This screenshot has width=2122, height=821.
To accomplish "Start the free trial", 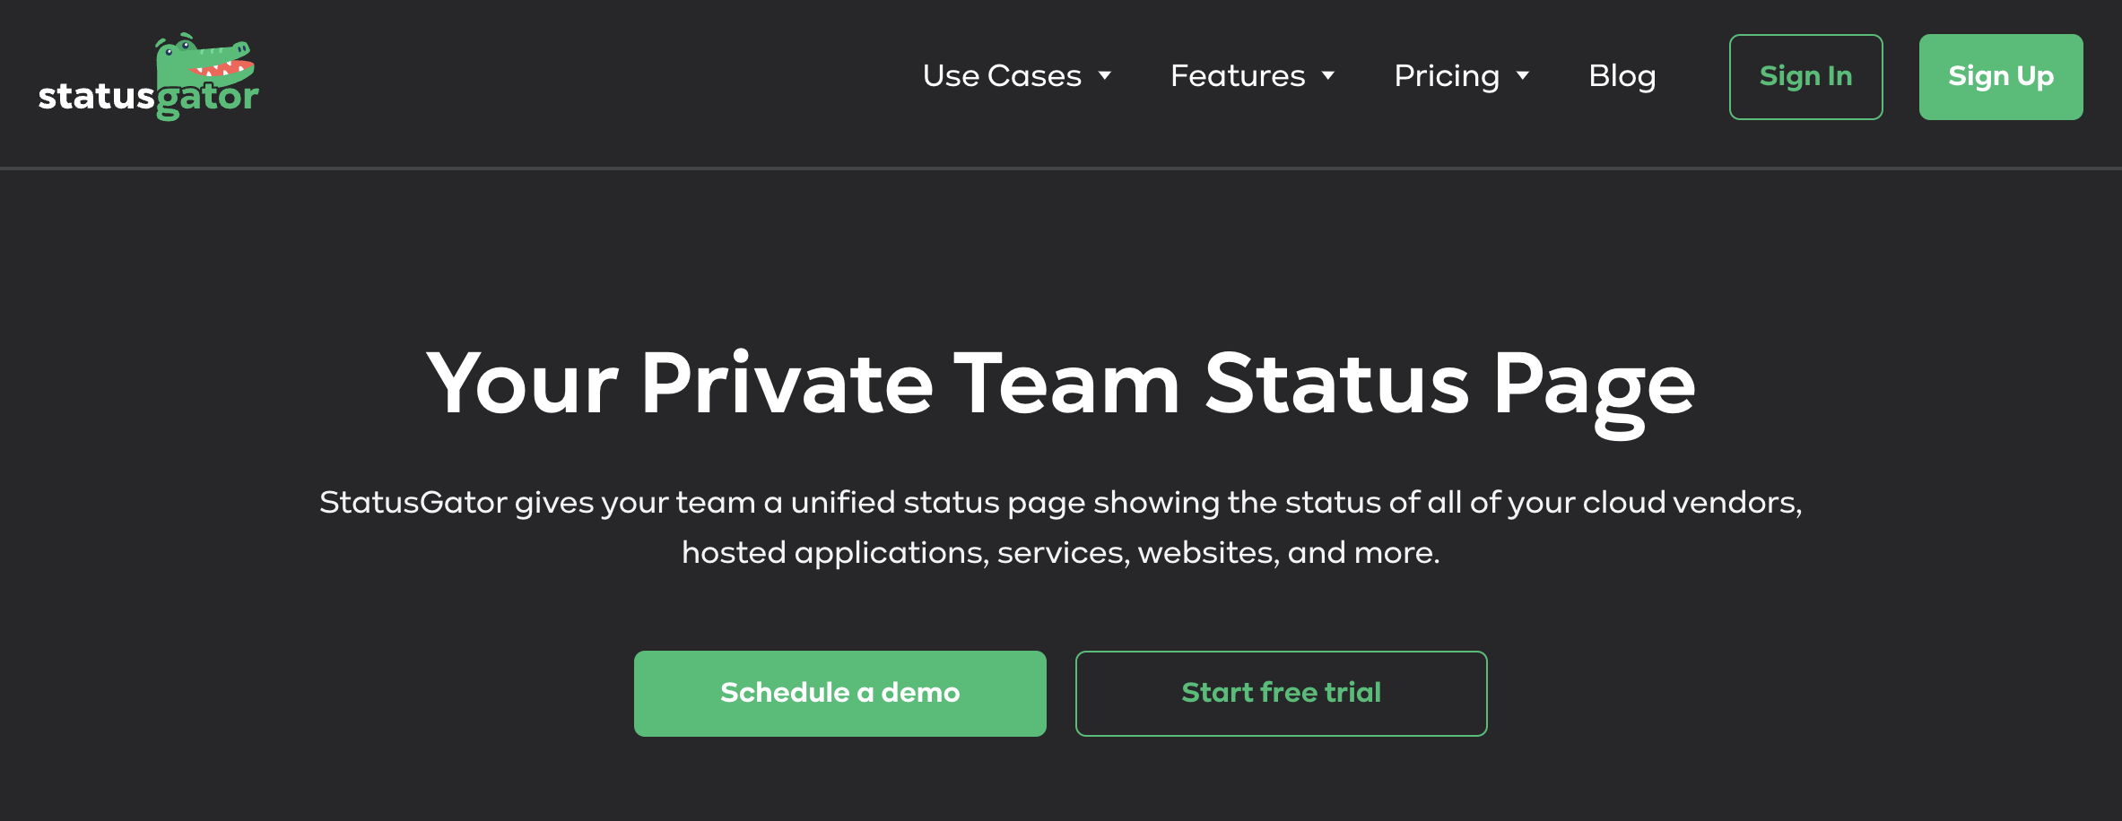I will tap(1282, 694).
